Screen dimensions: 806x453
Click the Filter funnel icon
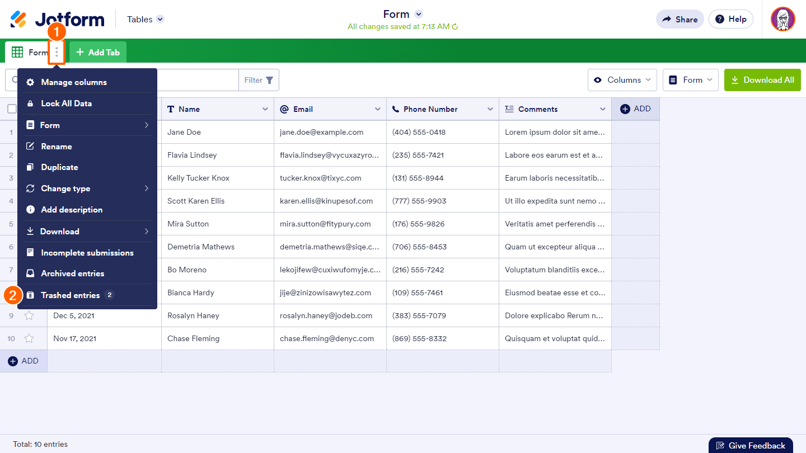269,80
